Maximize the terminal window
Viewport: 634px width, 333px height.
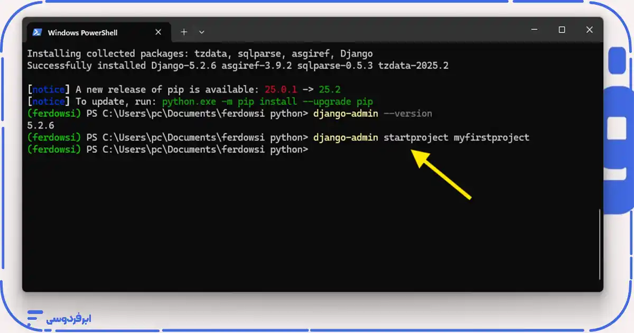pyautogui.click(x=562, y=30)
